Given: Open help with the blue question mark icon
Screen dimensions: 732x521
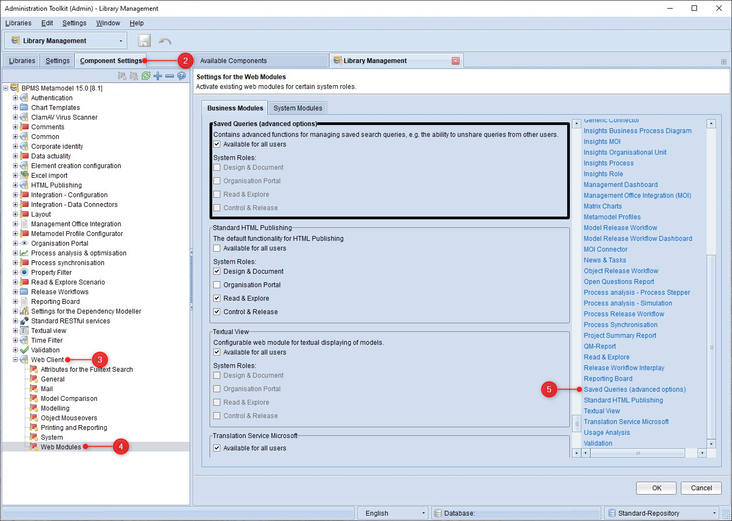Looking at the screenshot, I should point(182,76).
